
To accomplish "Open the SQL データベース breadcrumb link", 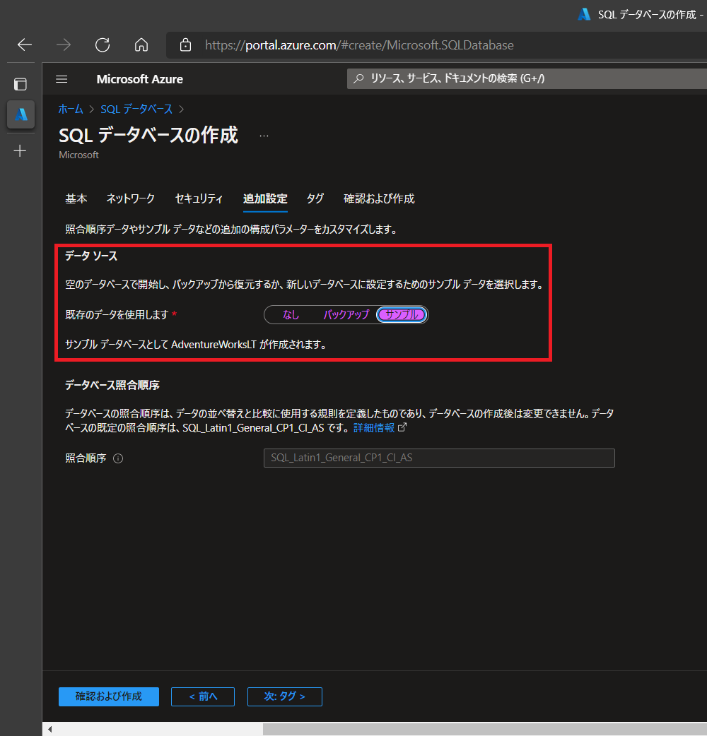I will 136,109.
